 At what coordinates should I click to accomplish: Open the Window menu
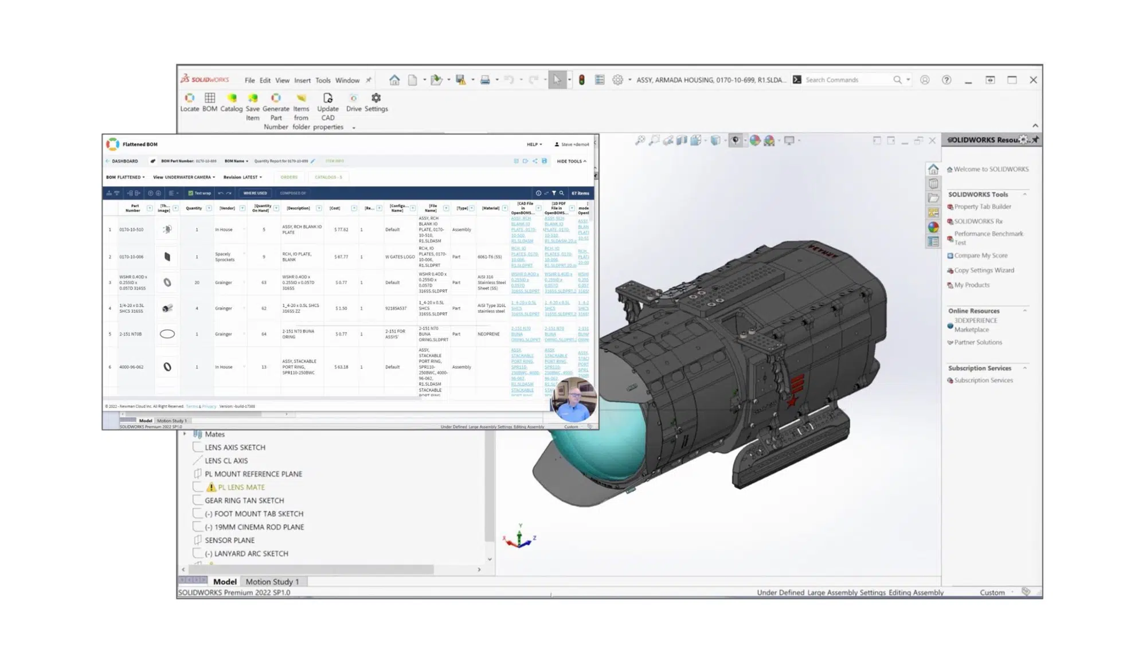[x=347, y=80]
